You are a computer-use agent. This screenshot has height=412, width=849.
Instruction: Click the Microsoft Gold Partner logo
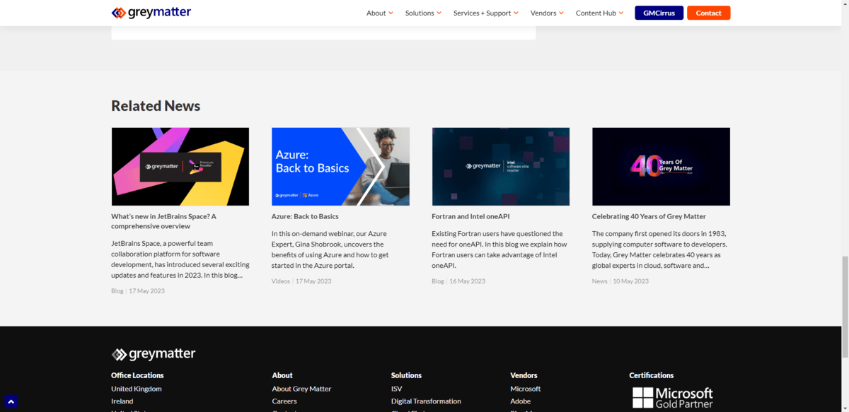[x=672, y=398]
